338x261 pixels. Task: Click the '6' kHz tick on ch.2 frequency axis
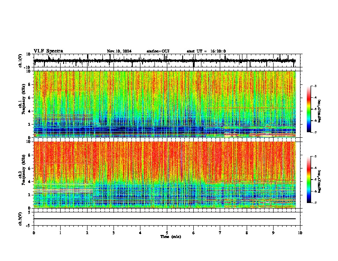click(x=30, y=168)
